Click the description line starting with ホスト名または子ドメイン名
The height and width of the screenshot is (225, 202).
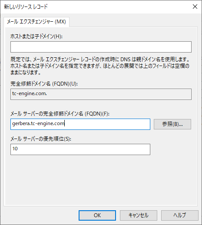click(100, 66)
